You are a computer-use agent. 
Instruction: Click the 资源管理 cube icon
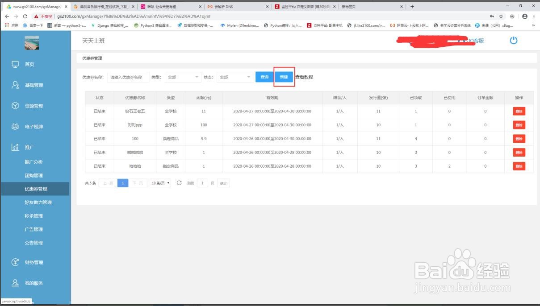(x=15, y=106)
